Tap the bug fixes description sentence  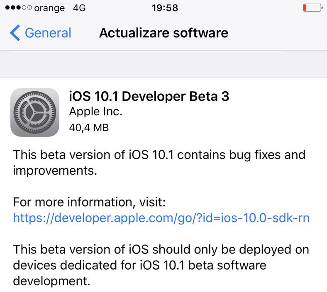click(x=159, y=155)
